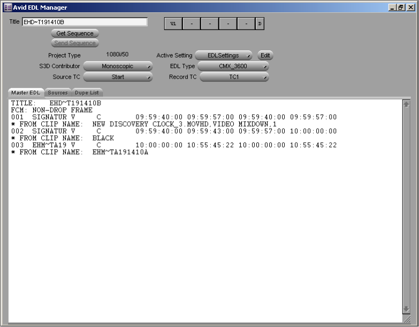Click the Edit button next to Active Setting
The width and height of the screenshot is (419, 327).
[265, 55]
